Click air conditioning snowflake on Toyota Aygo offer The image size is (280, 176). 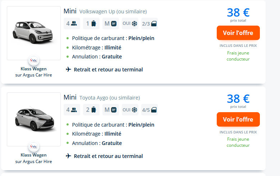tap(134, 110)
